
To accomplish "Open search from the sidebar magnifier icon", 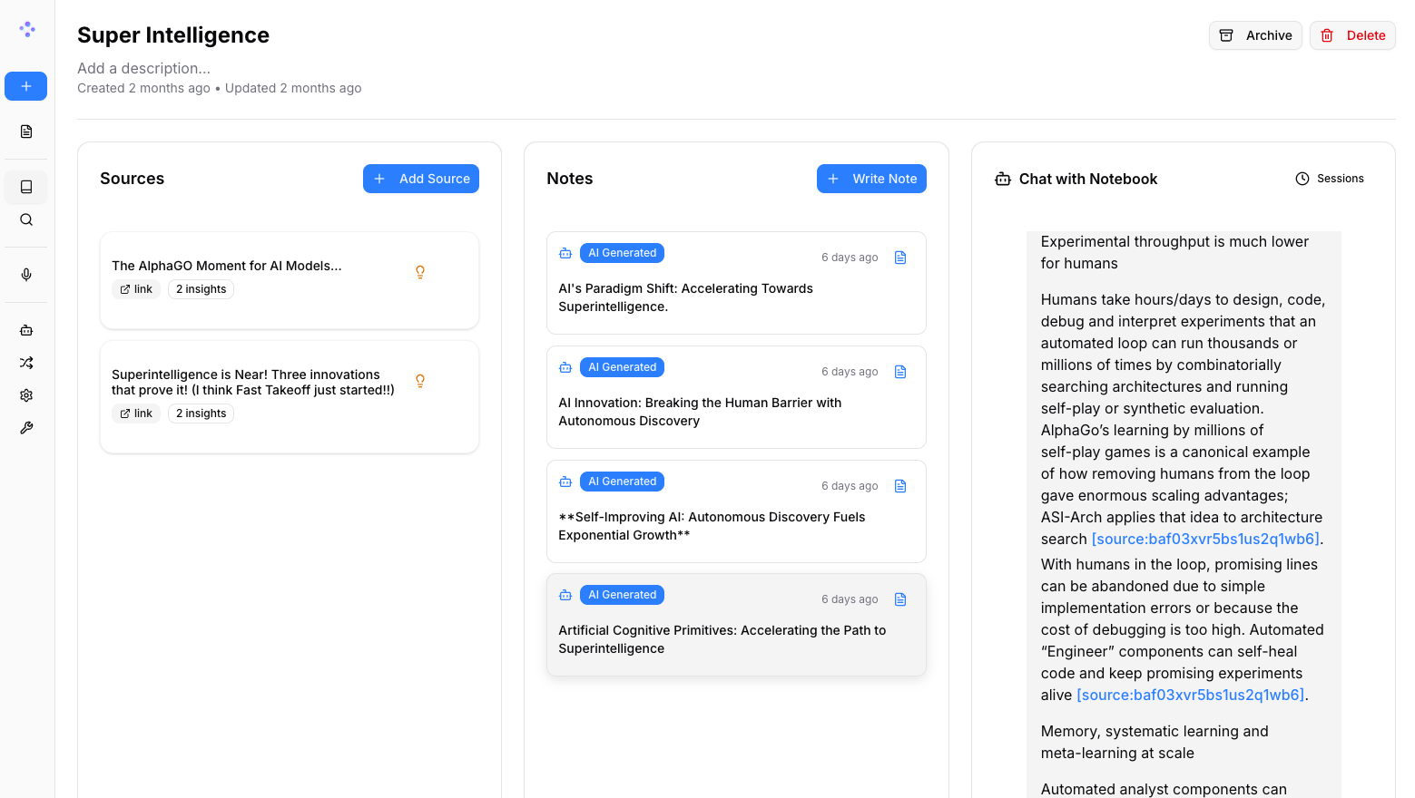I will click(x=25, y=219).
